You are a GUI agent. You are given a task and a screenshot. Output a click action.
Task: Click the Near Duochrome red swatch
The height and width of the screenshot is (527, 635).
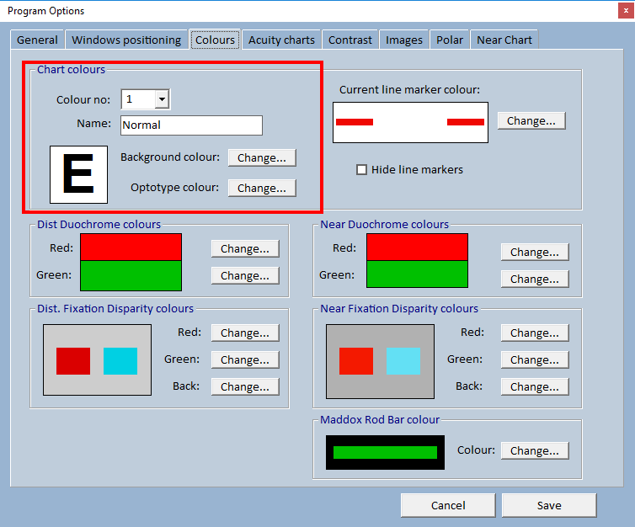(417, 247)
